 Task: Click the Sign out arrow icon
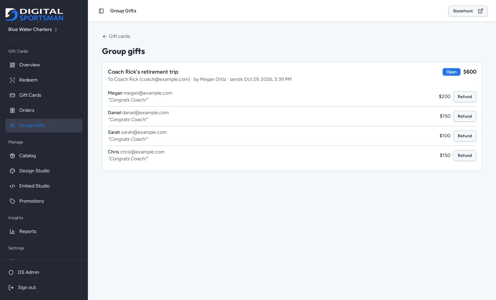pos(11,288)
